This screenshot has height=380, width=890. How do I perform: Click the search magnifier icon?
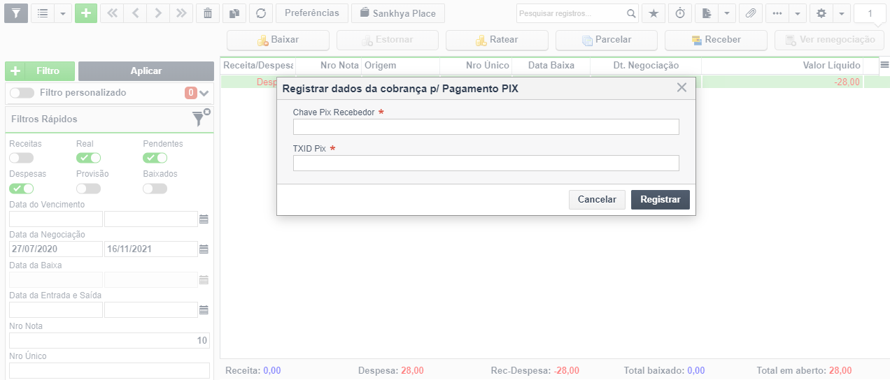[x=631, y=13]
